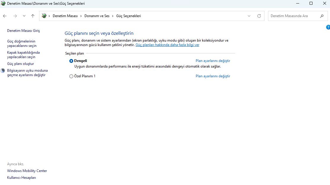The image size is (330, 185).
Task: Expand the chevron after Denetim Masası breadcrumb
Action: click(81, 16)
